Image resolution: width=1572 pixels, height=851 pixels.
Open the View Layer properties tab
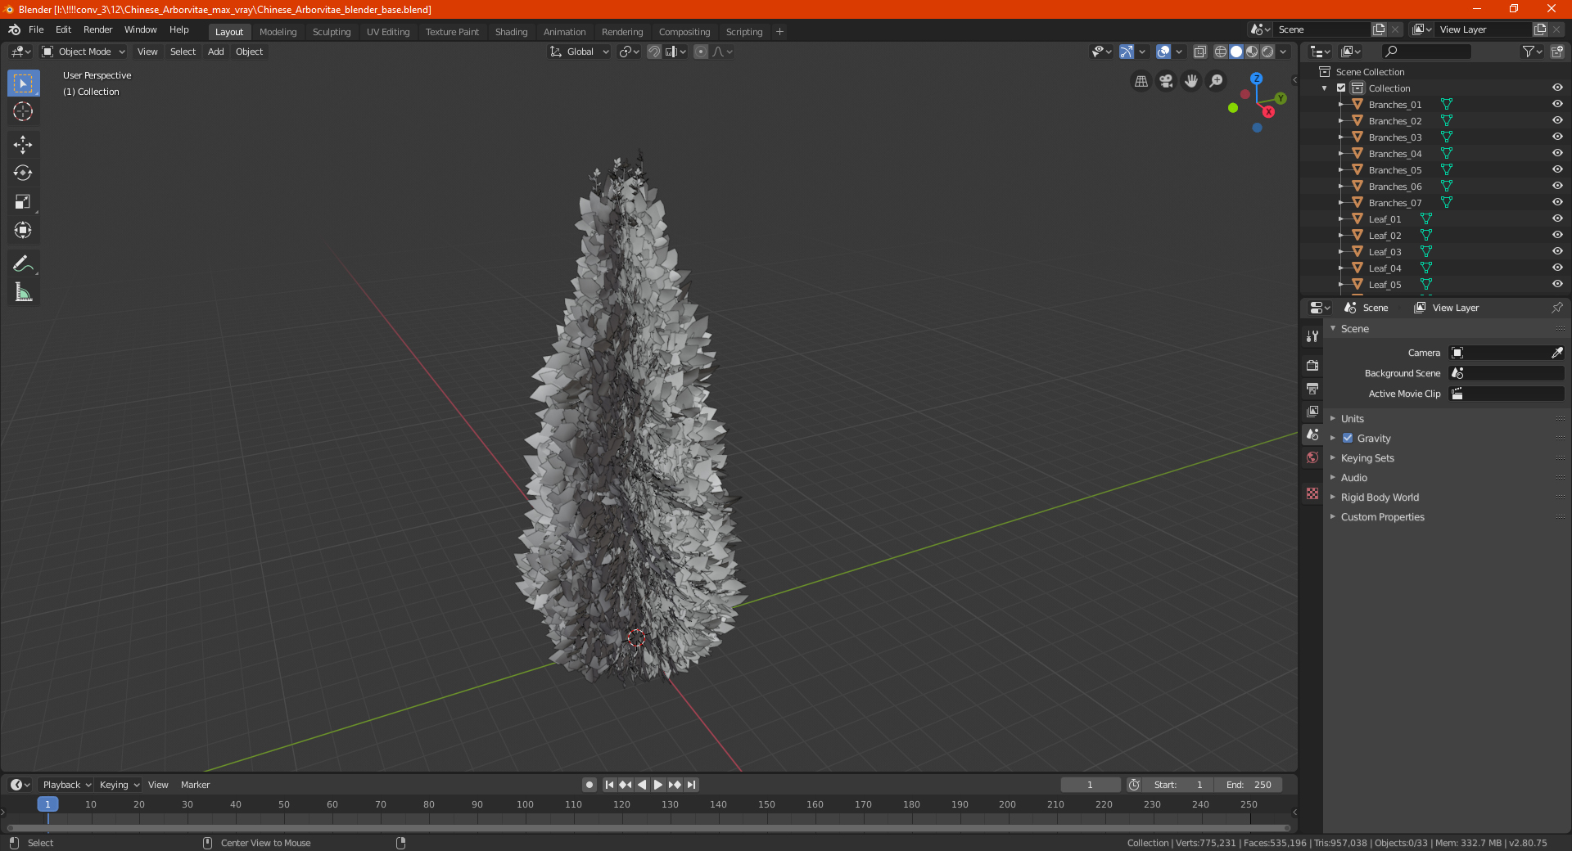(x=1312, y=411)
